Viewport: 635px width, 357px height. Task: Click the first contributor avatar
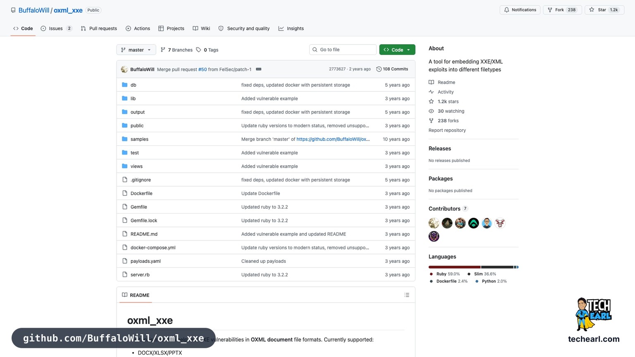tap(434, 223)
